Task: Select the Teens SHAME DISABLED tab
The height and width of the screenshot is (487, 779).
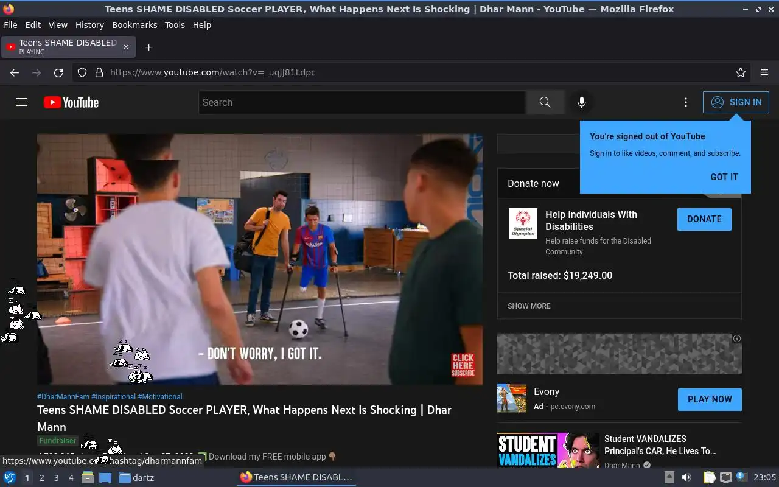Action: click(x=68, y=47)
